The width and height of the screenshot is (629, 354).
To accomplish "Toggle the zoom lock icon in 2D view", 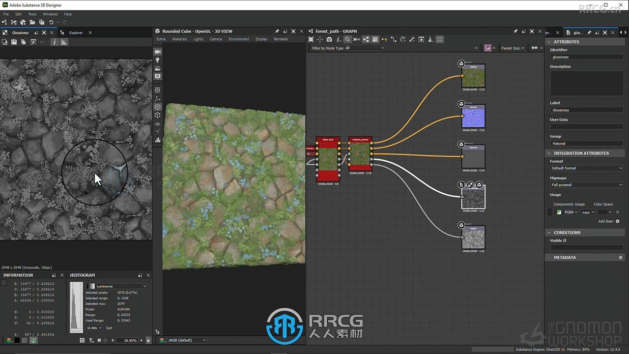I will 148,340.
